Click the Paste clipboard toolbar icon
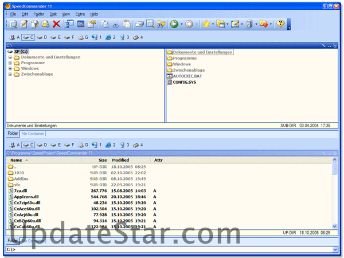Screen dimensions: 344x258 [x=127, y=24]
